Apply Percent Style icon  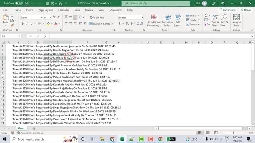point(127,24)
